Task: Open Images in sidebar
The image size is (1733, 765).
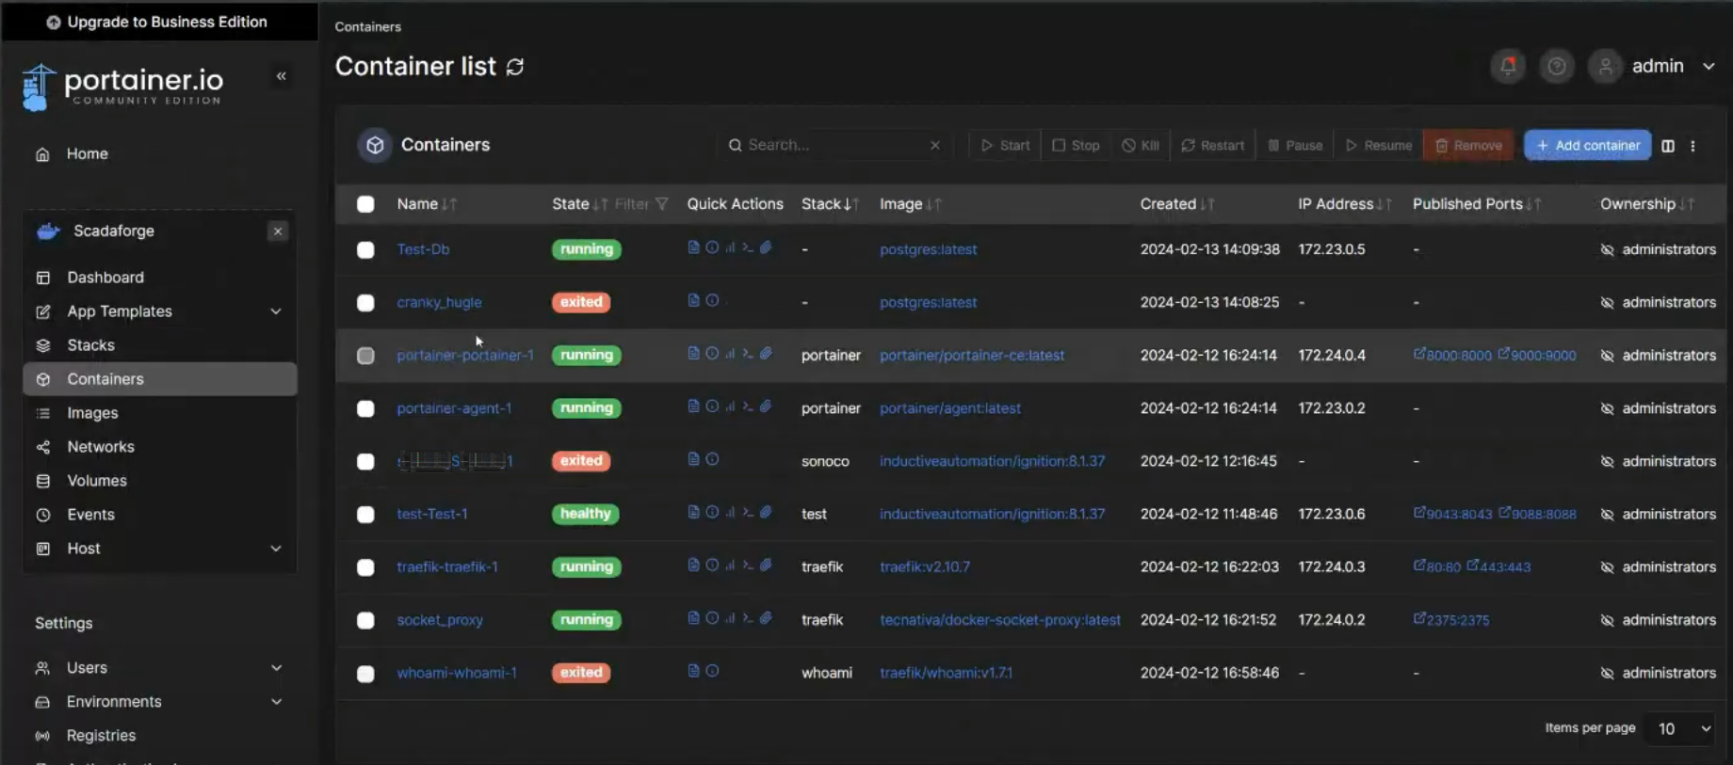Action: [92, 413]
